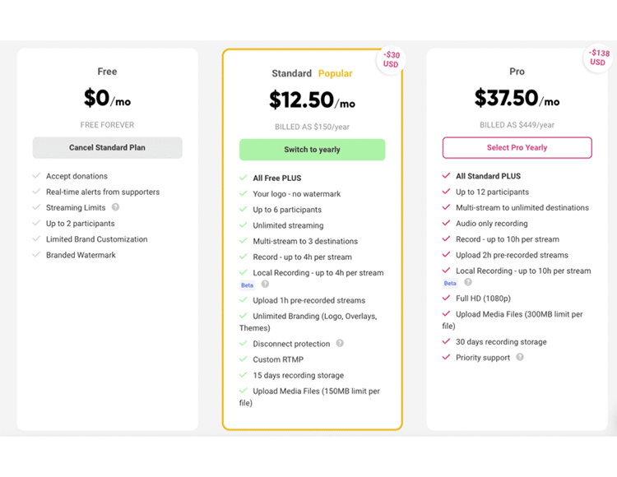Click the Branded Watermark feature text

[81, 255]
